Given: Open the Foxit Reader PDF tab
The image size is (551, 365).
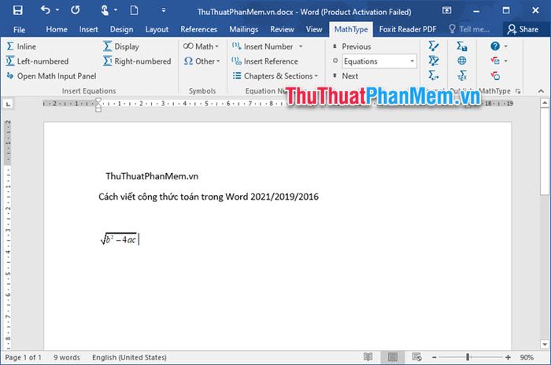Looking at the screenshot, I should click(408, 30).
